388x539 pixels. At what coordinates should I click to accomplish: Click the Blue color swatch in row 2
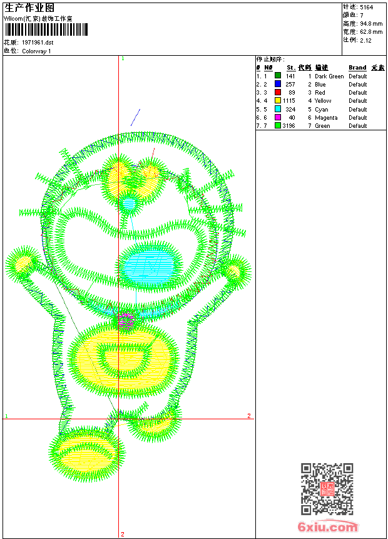tap(278, 84)
